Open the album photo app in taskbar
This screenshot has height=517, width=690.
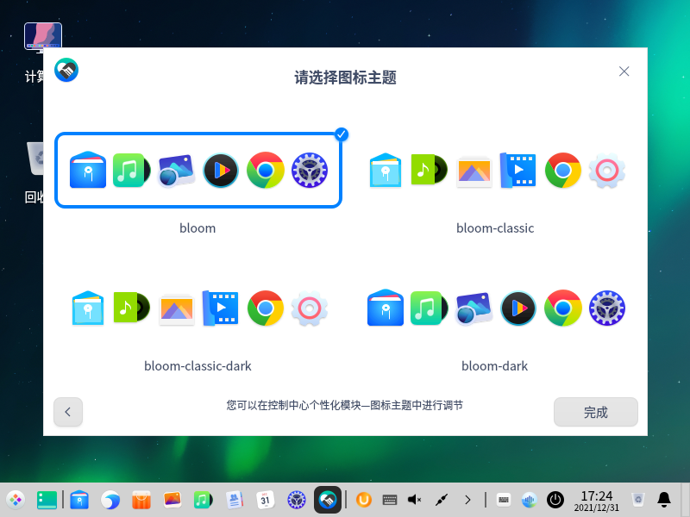pos(172,500)
